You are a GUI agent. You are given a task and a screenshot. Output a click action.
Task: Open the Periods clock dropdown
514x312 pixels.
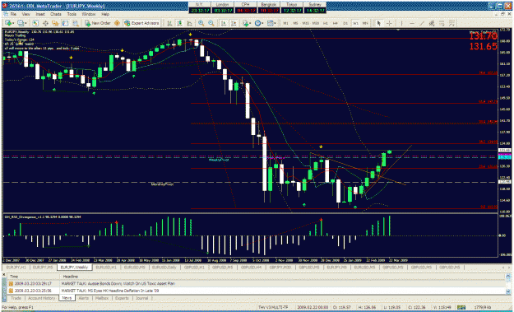[258, 23]
